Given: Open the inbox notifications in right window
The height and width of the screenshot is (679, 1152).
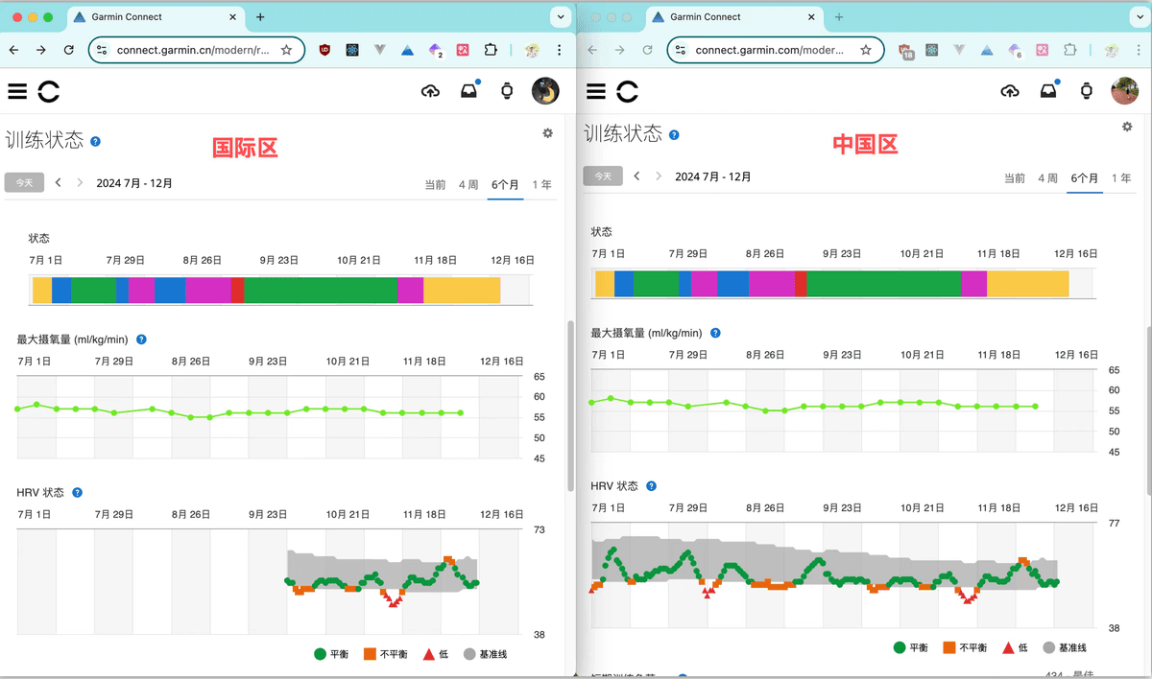Looking at the screenshot, I should tap(1047, 91).
